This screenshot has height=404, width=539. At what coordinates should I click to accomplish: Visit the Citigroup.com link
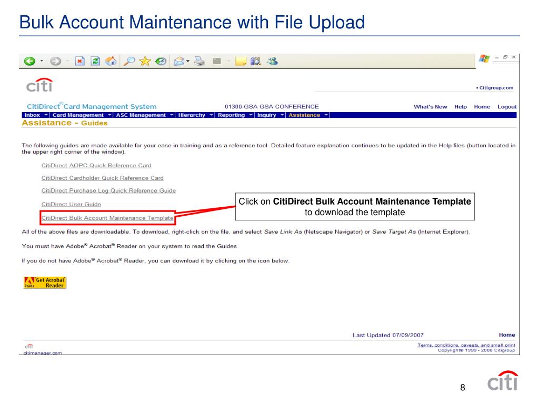coord(496,88)
